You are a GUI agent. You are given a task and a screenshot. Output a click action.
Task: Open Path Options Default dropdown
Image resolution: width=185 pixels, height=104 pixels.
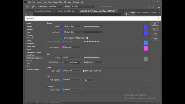click(x=71, y=80)
